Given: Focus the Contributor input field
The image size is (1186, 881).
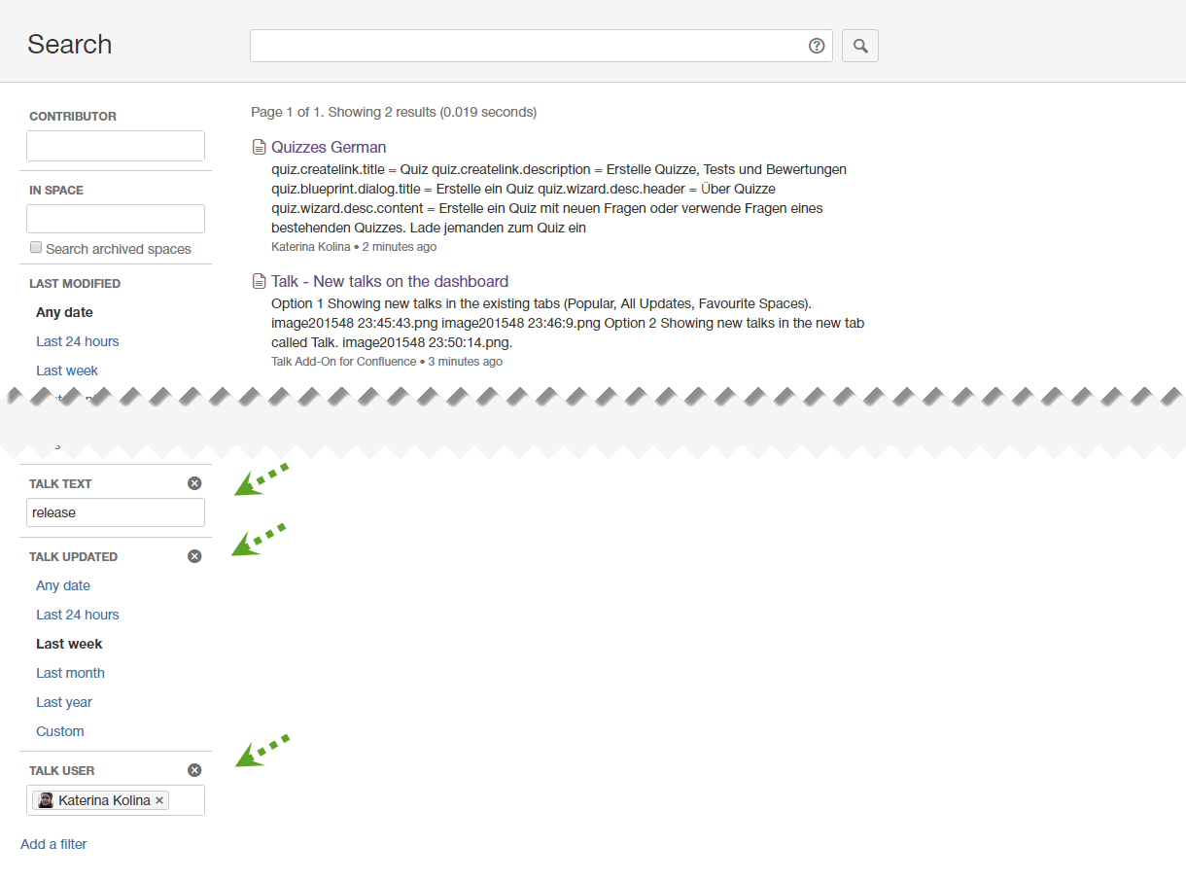Looking at the screenshot, I should click(x=116, y=146).
